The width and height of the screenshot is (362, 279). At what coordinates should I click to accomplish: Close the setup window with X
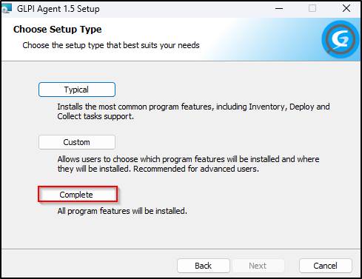pyautogui.click(x=346, y=9)
